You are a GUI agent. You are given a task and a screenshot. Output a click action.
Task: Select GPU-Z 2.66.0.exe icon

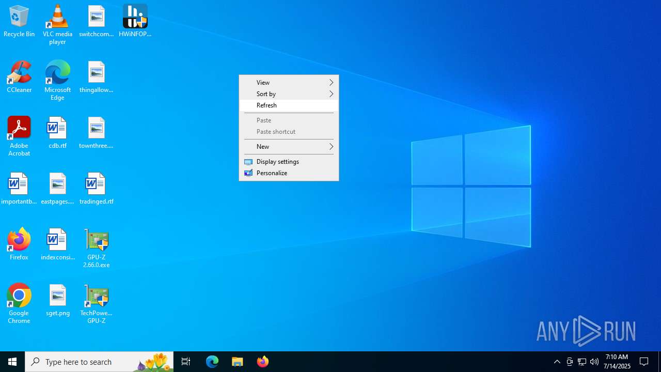click(x=97, y=248)
